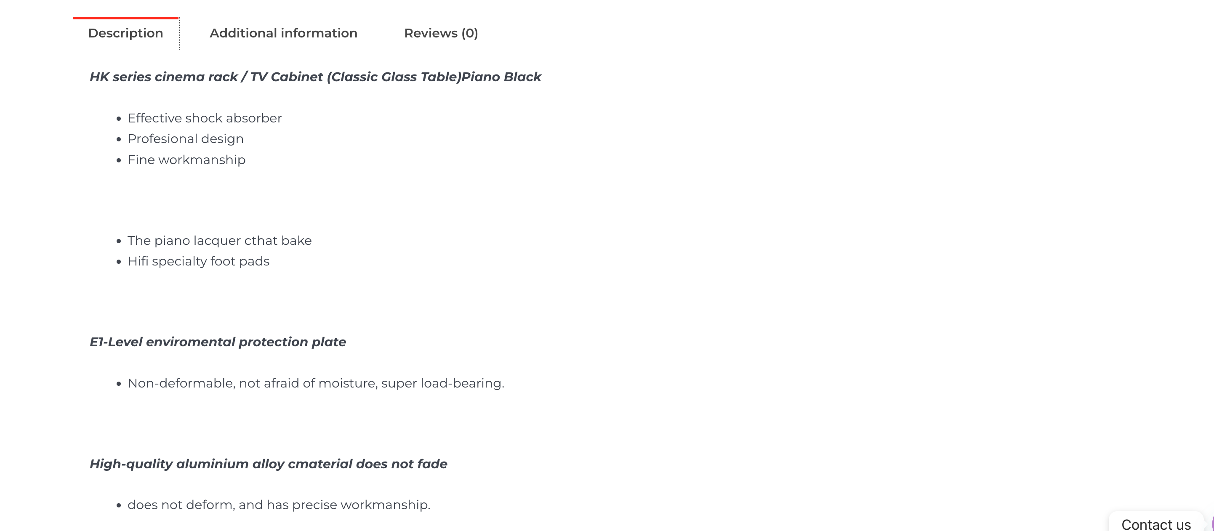Click the Hifi specialty foot pads item

pyautogui.click(x=198, y=261)
